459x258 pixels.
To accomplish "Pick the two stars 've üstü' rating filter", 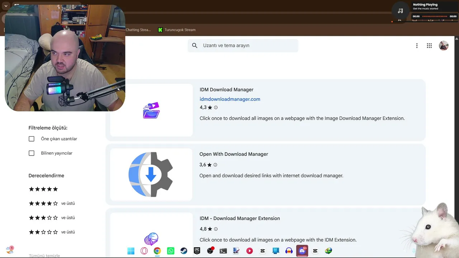I will [52, 232].
